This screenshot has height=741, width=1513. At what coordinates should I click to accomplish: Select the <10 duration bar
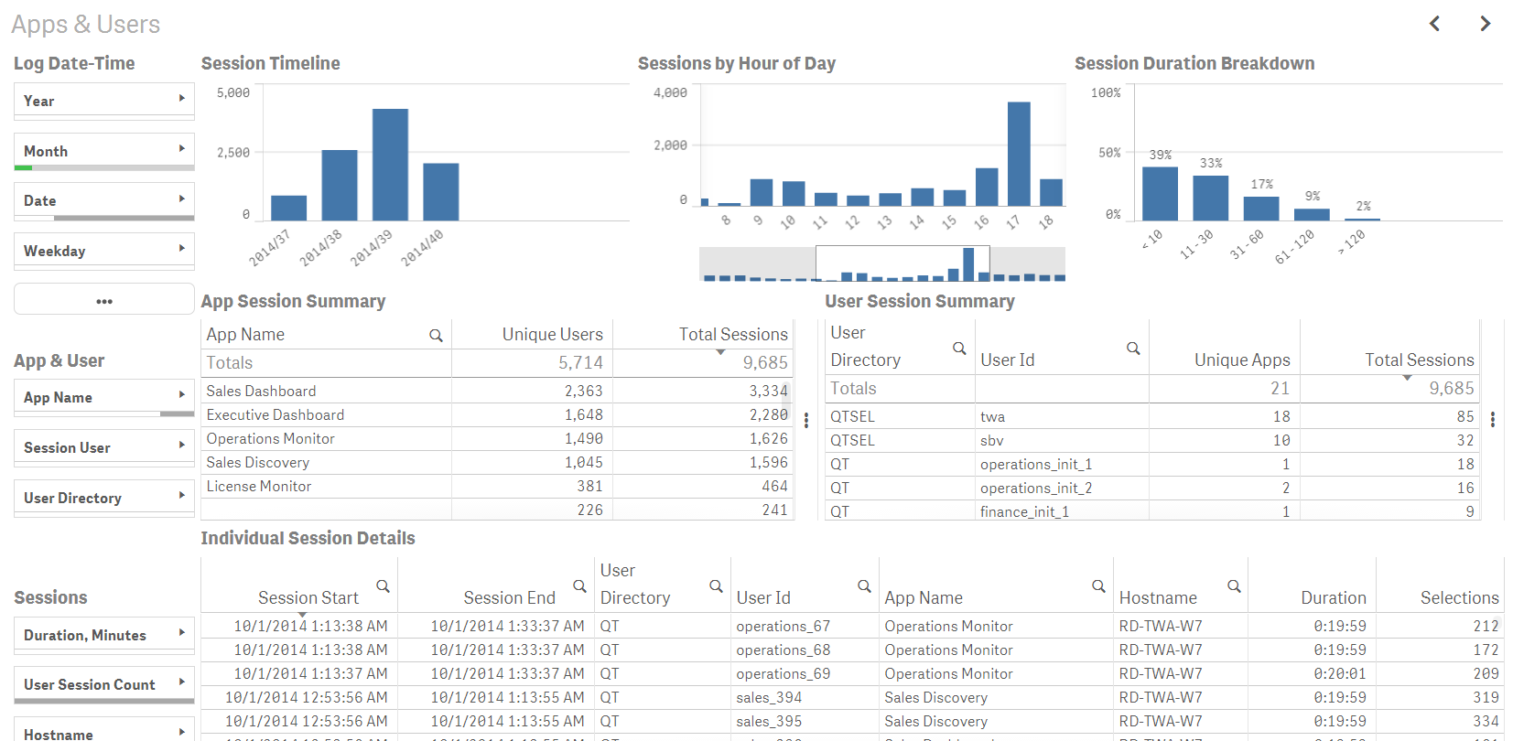click(x=1161, y=194)
